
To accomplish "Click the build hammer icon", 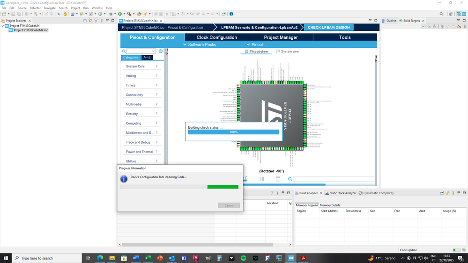I will [x=36, y=14].
